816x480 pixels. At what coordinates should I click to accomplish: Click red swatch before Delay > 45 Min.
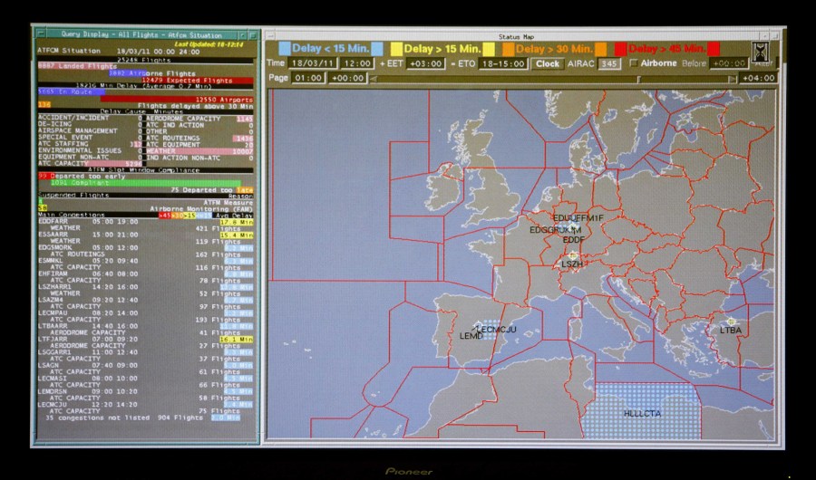(620, 49)
